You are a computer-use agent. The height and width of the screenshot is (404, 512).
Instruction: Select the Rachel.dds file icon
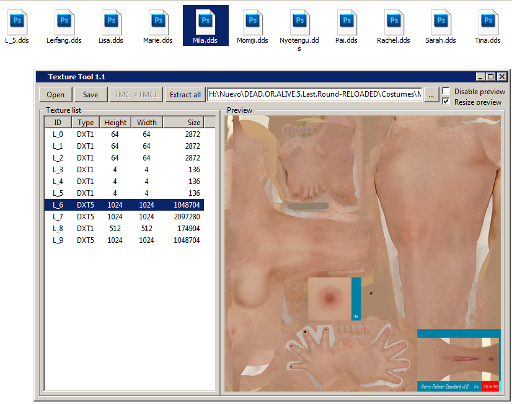394,22
